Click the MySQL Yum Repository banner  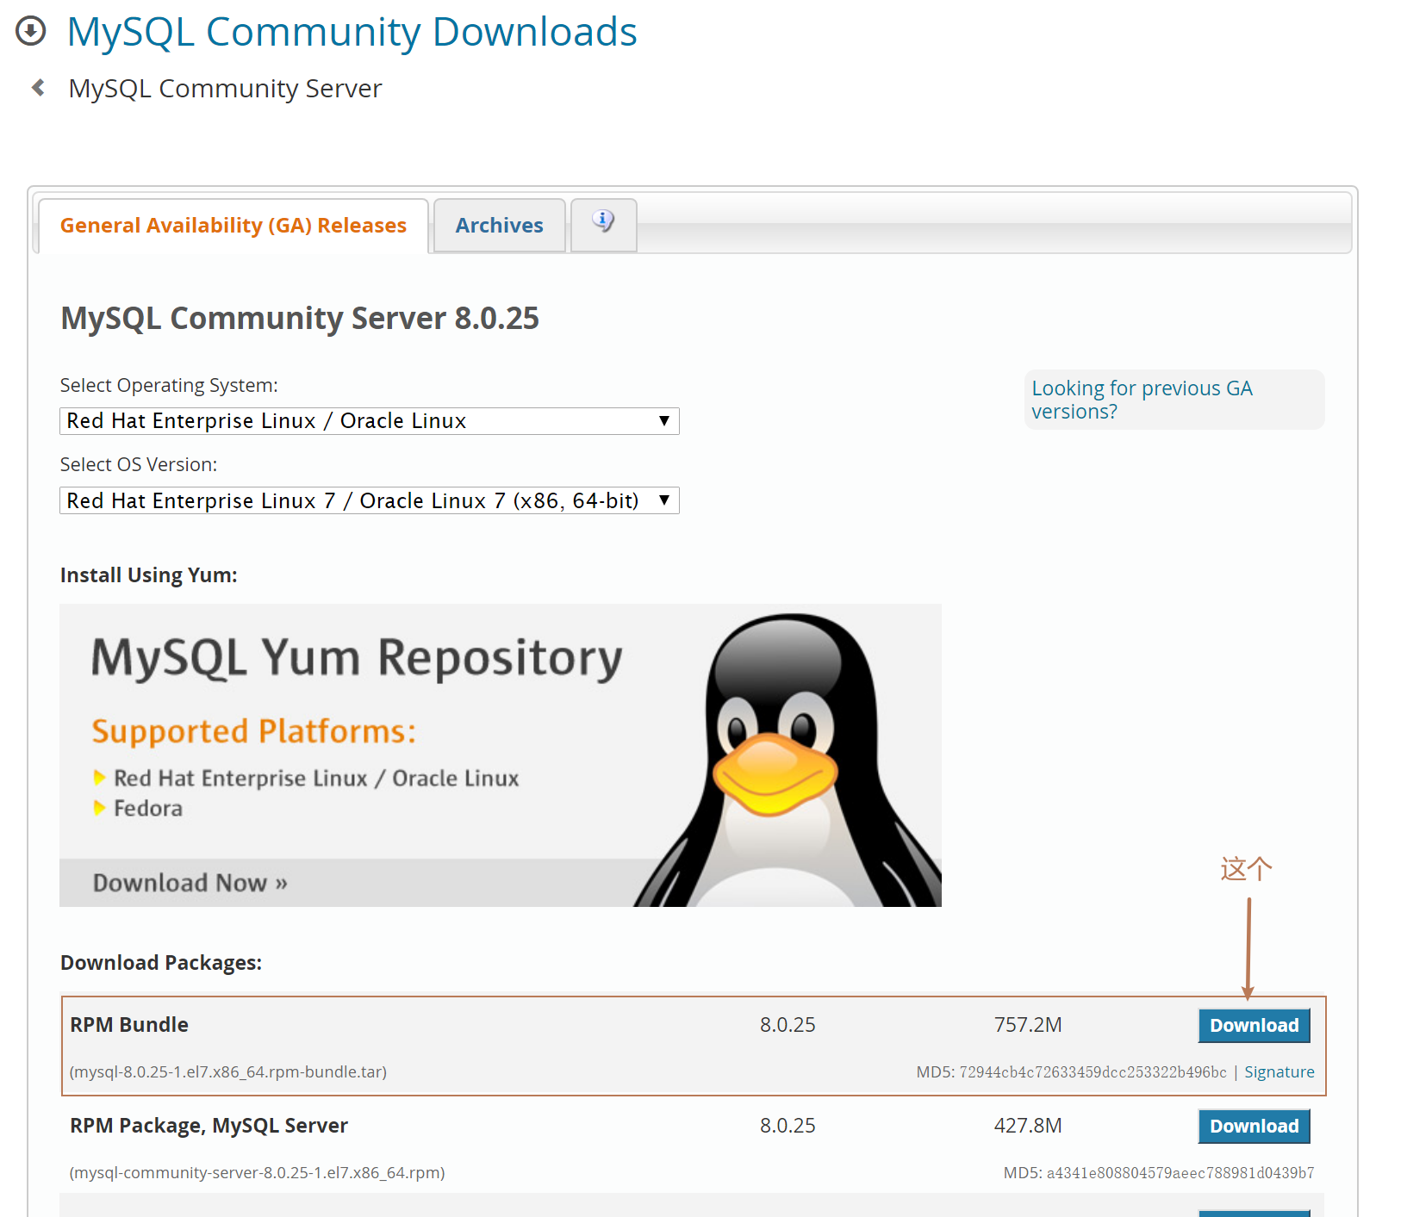[501, 755]
